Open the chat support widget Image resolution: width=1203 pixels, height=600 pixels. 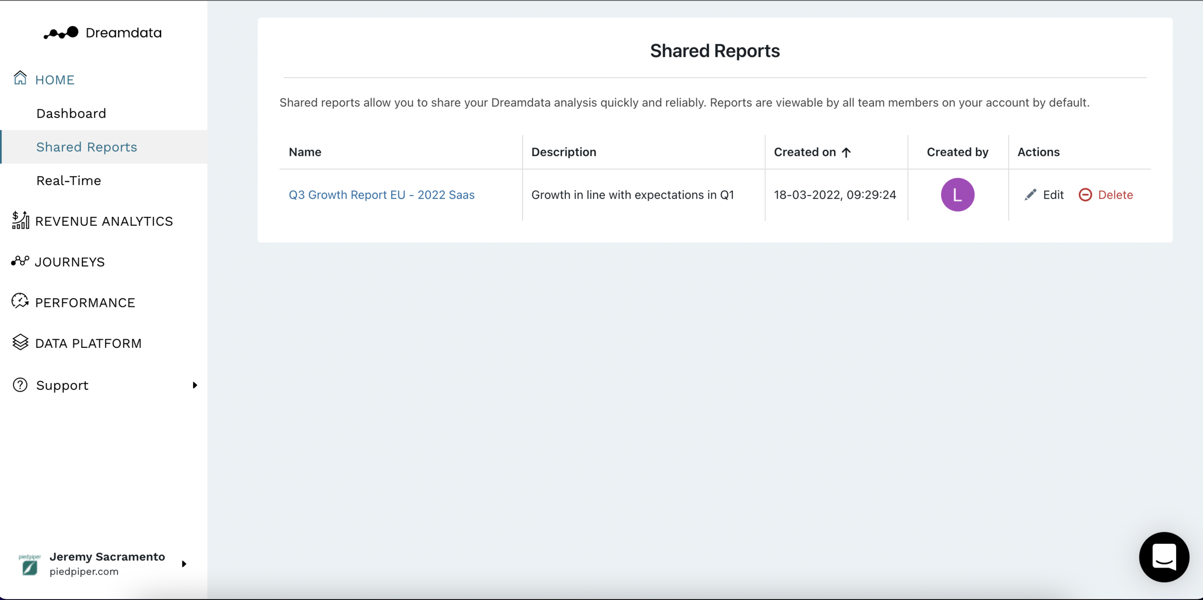1164,557
